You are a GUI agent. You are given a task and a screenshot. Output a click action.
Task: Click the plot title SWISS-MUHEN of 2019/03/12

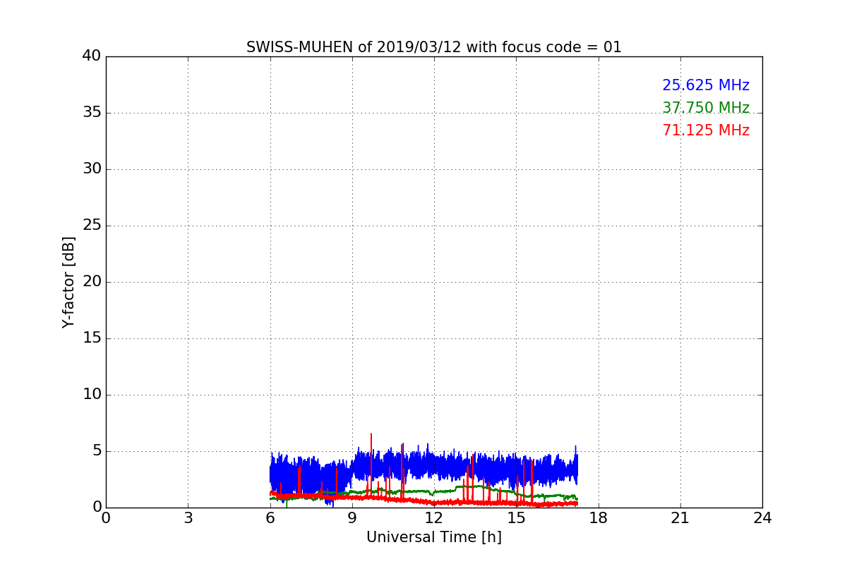tap(433, 47)
